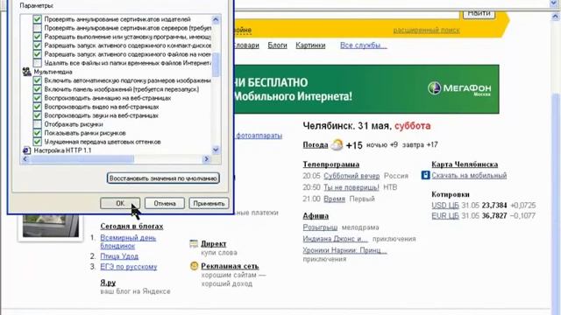
Task: Click the photo thumbnail below the dialog
Action: click(51, 226)
